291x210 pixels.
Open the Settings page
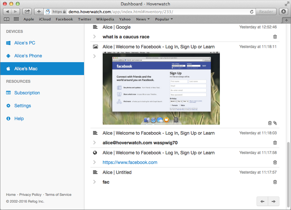[23, 106]
